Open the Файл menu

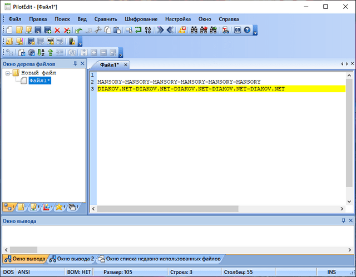[x=15, y=19]
